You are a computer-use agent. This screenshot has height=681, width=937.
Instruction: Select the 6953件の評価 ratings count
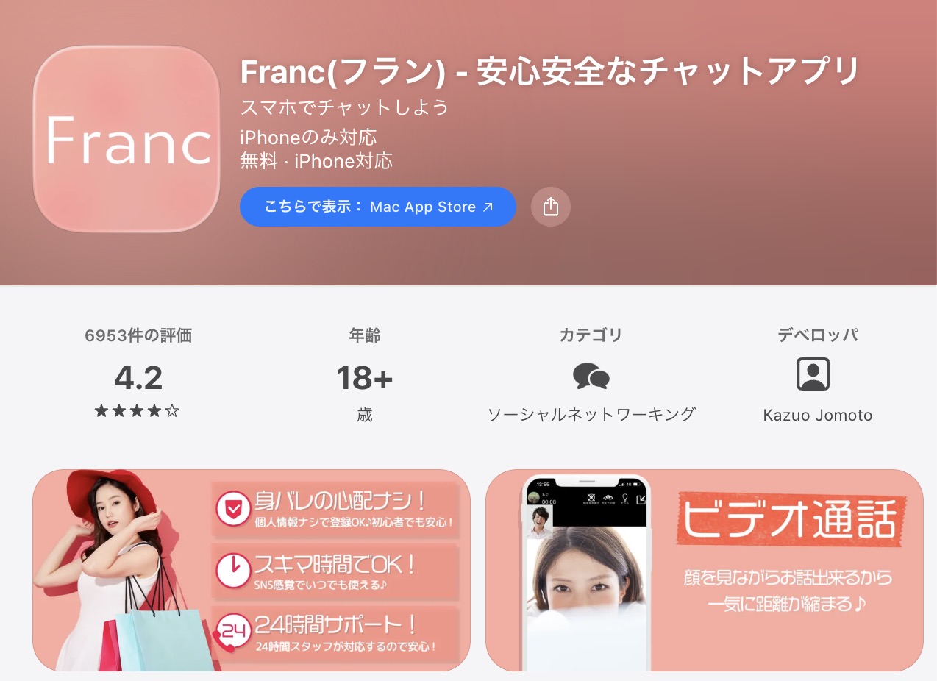[138, 336]
